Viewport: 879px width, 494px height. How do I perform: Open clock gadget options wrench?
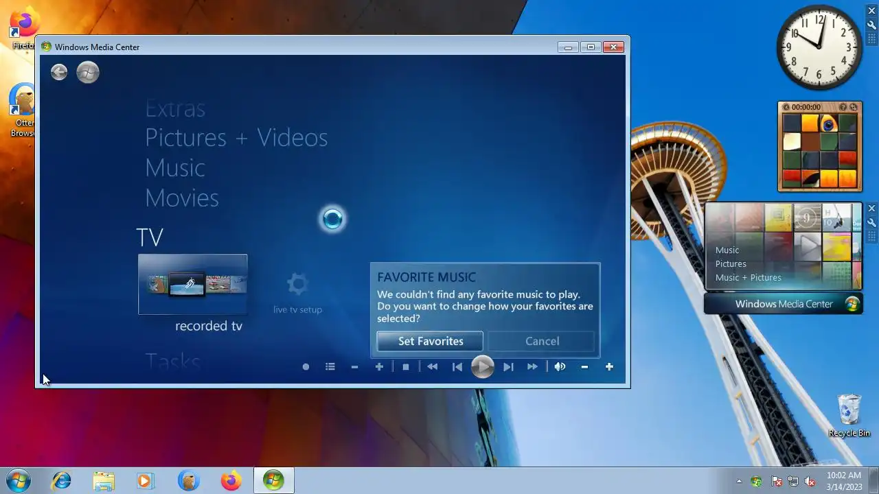(872, 25)
